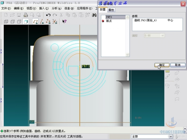Viewport: 187px width, 140px height.
Task: Open the 偏移 value dropdown
Action: (162, 35)
